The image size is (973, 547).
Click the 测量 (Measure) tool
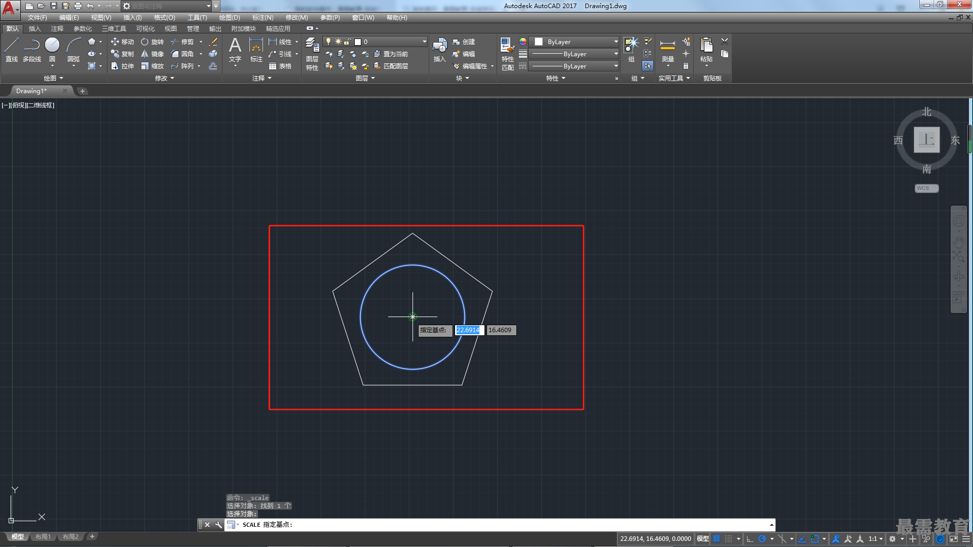(667, 50)
